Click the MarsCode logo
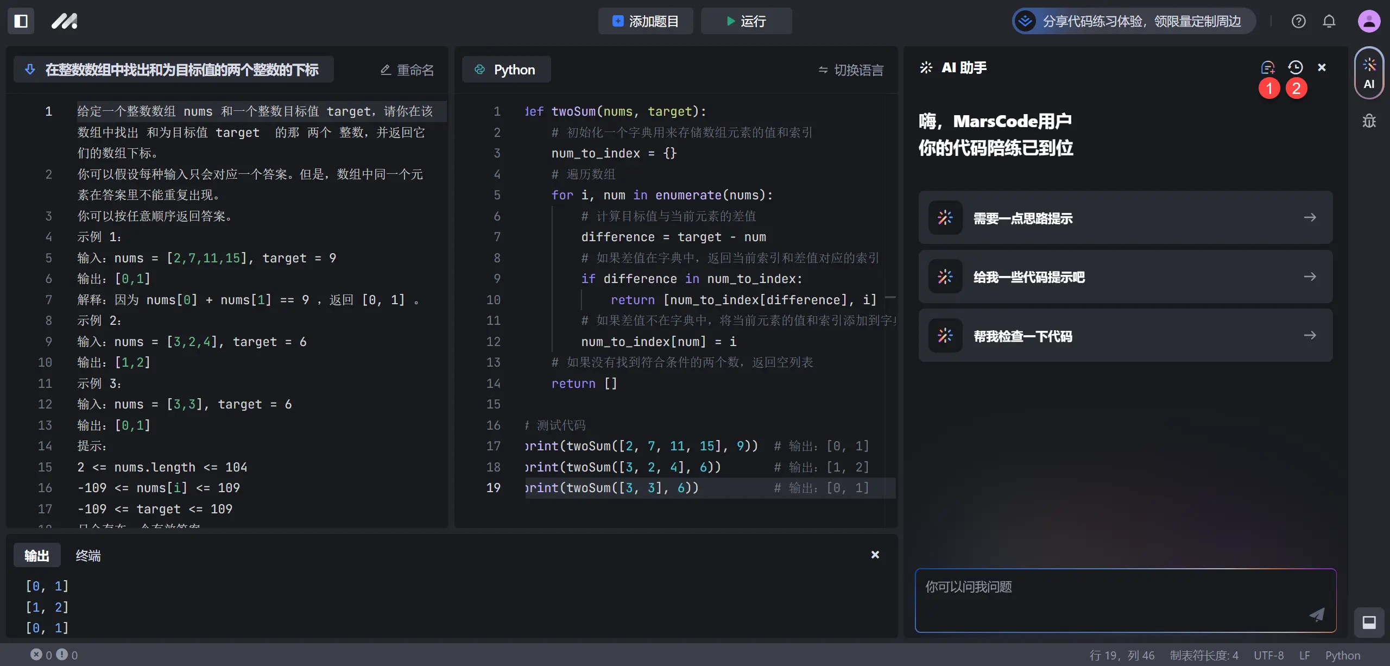Image resolution: width=1390 pixels, height=666 pixels. [65, 21]
